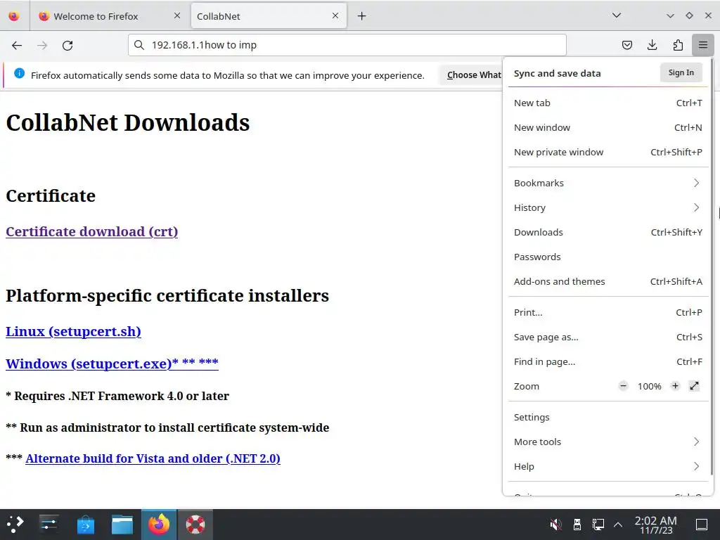Select New window menu entry
Viewport: 720px width, 540px height.
pos(608,128)
